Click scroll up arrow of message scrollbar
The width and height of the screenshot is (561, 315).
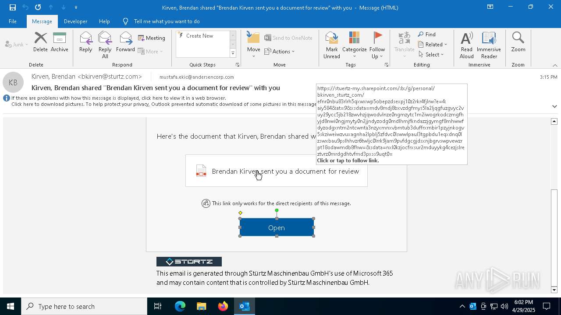coord(554,121)
